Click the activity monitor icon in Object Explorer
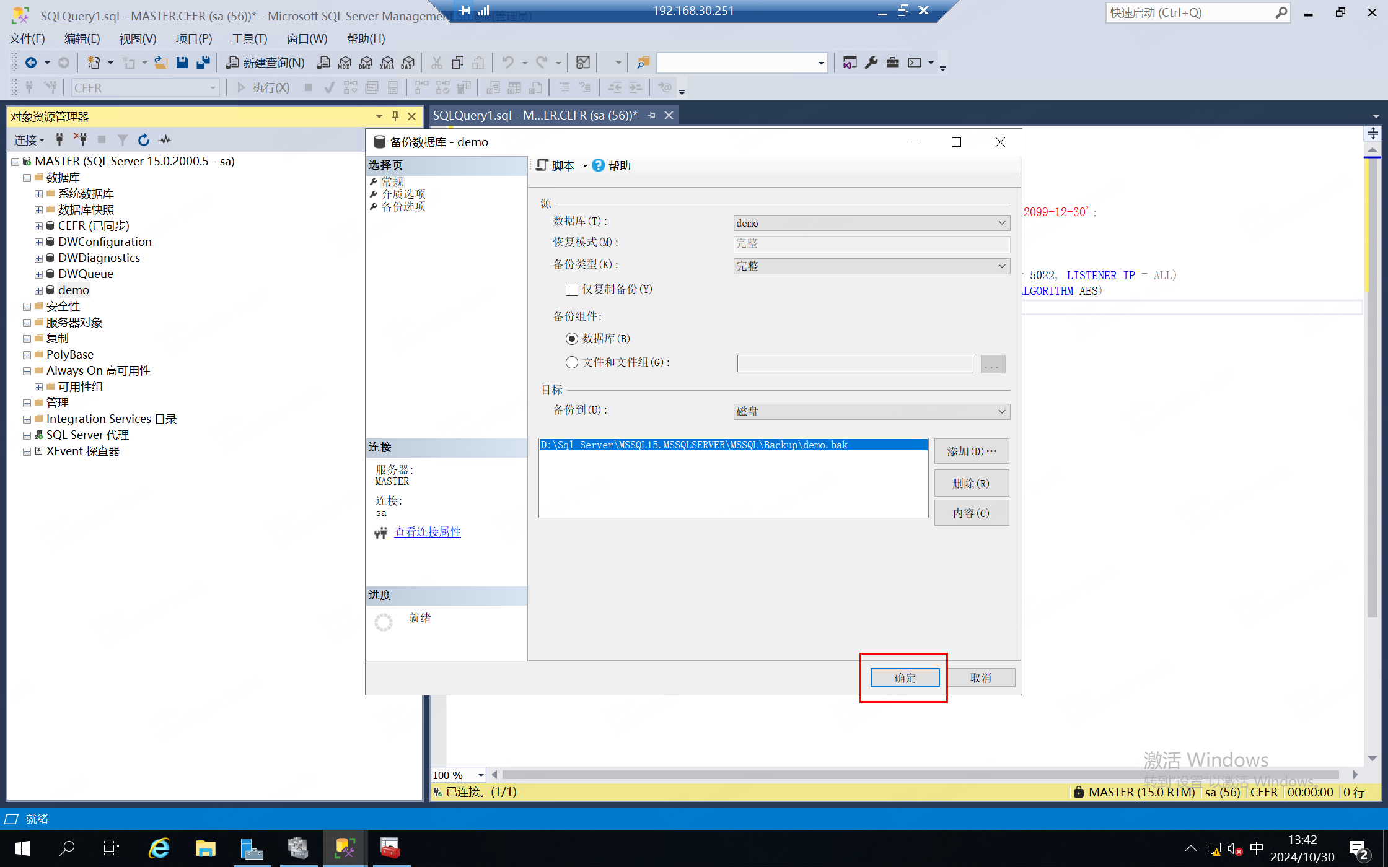This screenshot has width=1388, height=867. 165,140
